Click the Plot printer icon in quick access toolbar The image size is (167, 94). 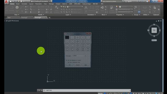click(21, 1)
